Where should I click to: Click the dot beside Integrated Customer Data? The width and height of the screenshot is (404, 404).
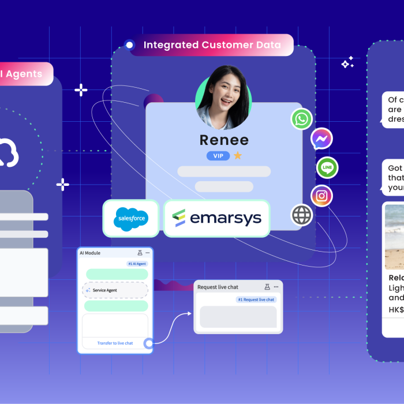(129, 45)
